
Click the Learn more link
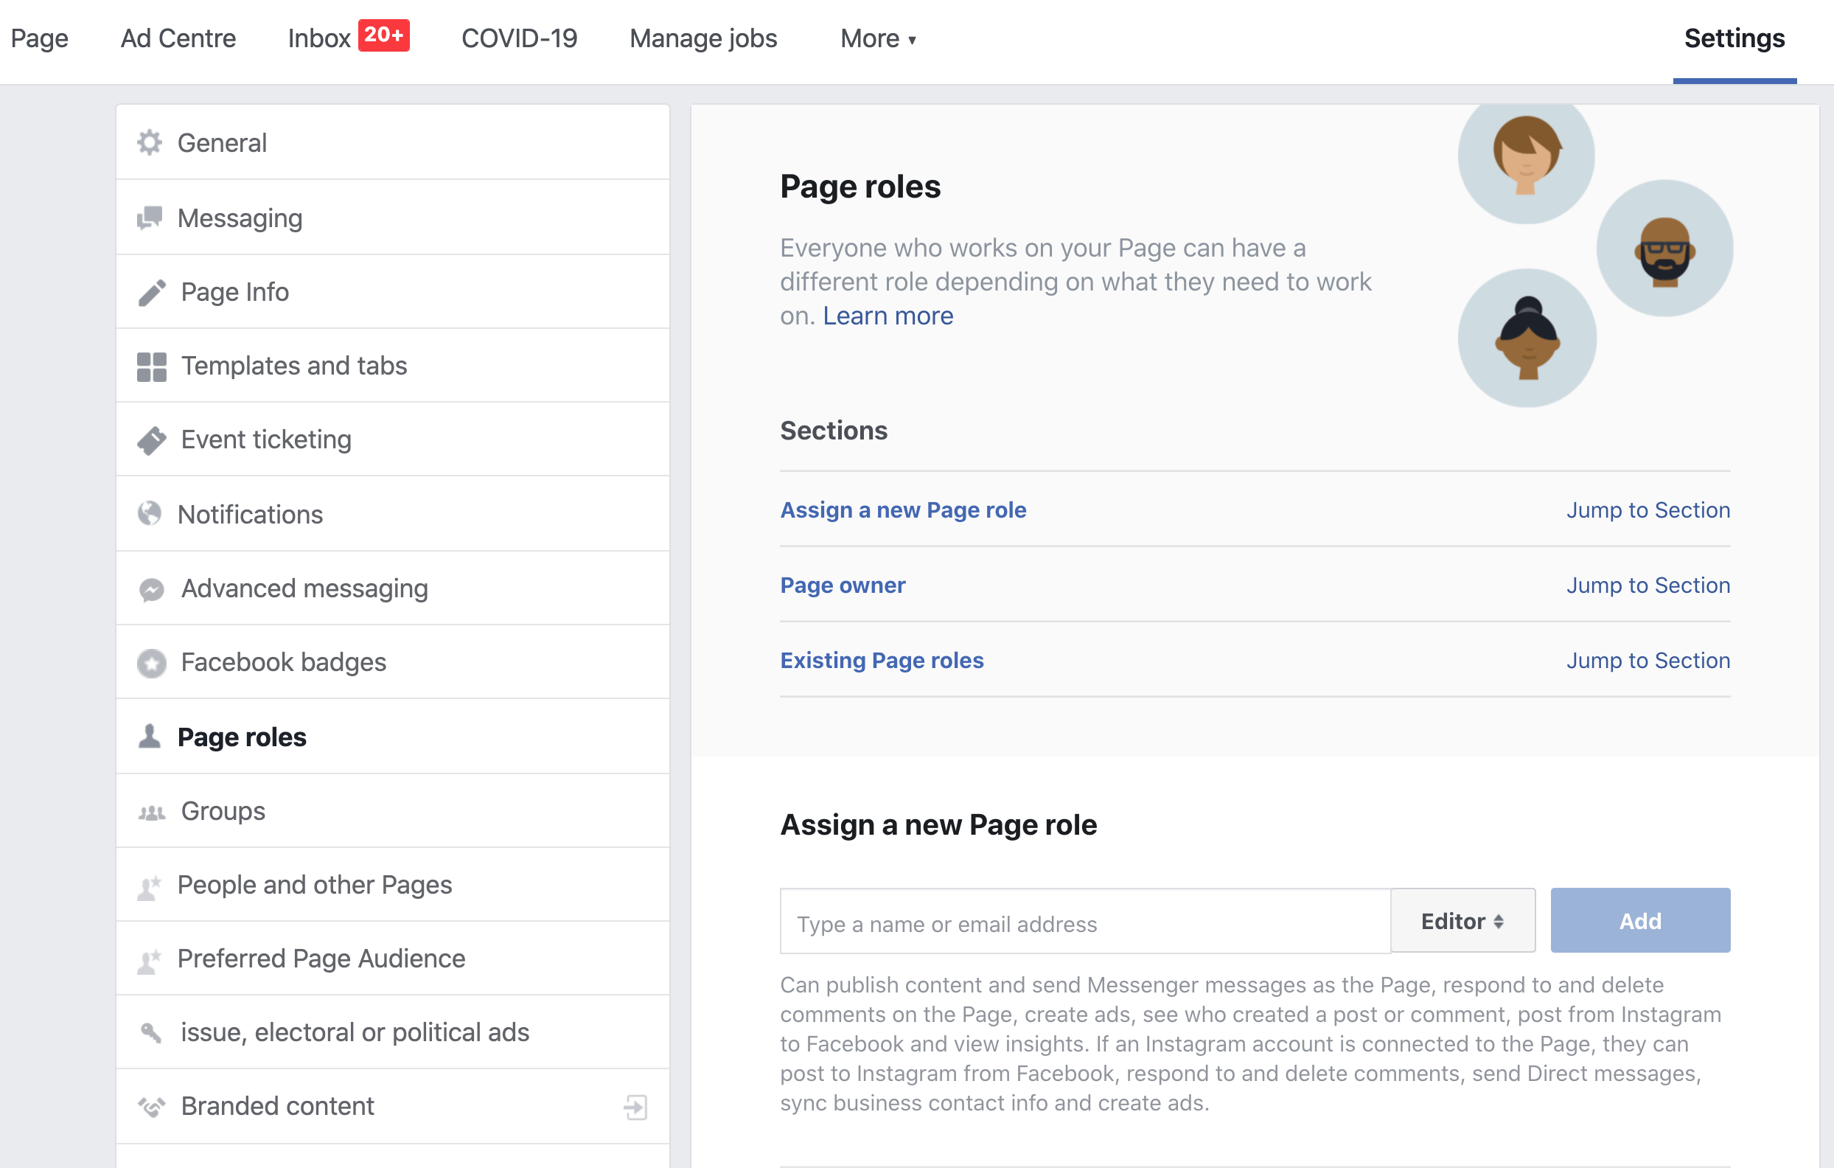click(x=888, y=316)
